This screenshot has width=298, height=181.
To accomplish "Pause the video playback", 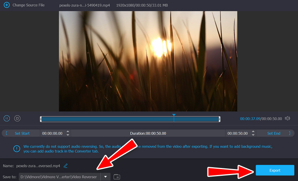I will tap(7, 118).
